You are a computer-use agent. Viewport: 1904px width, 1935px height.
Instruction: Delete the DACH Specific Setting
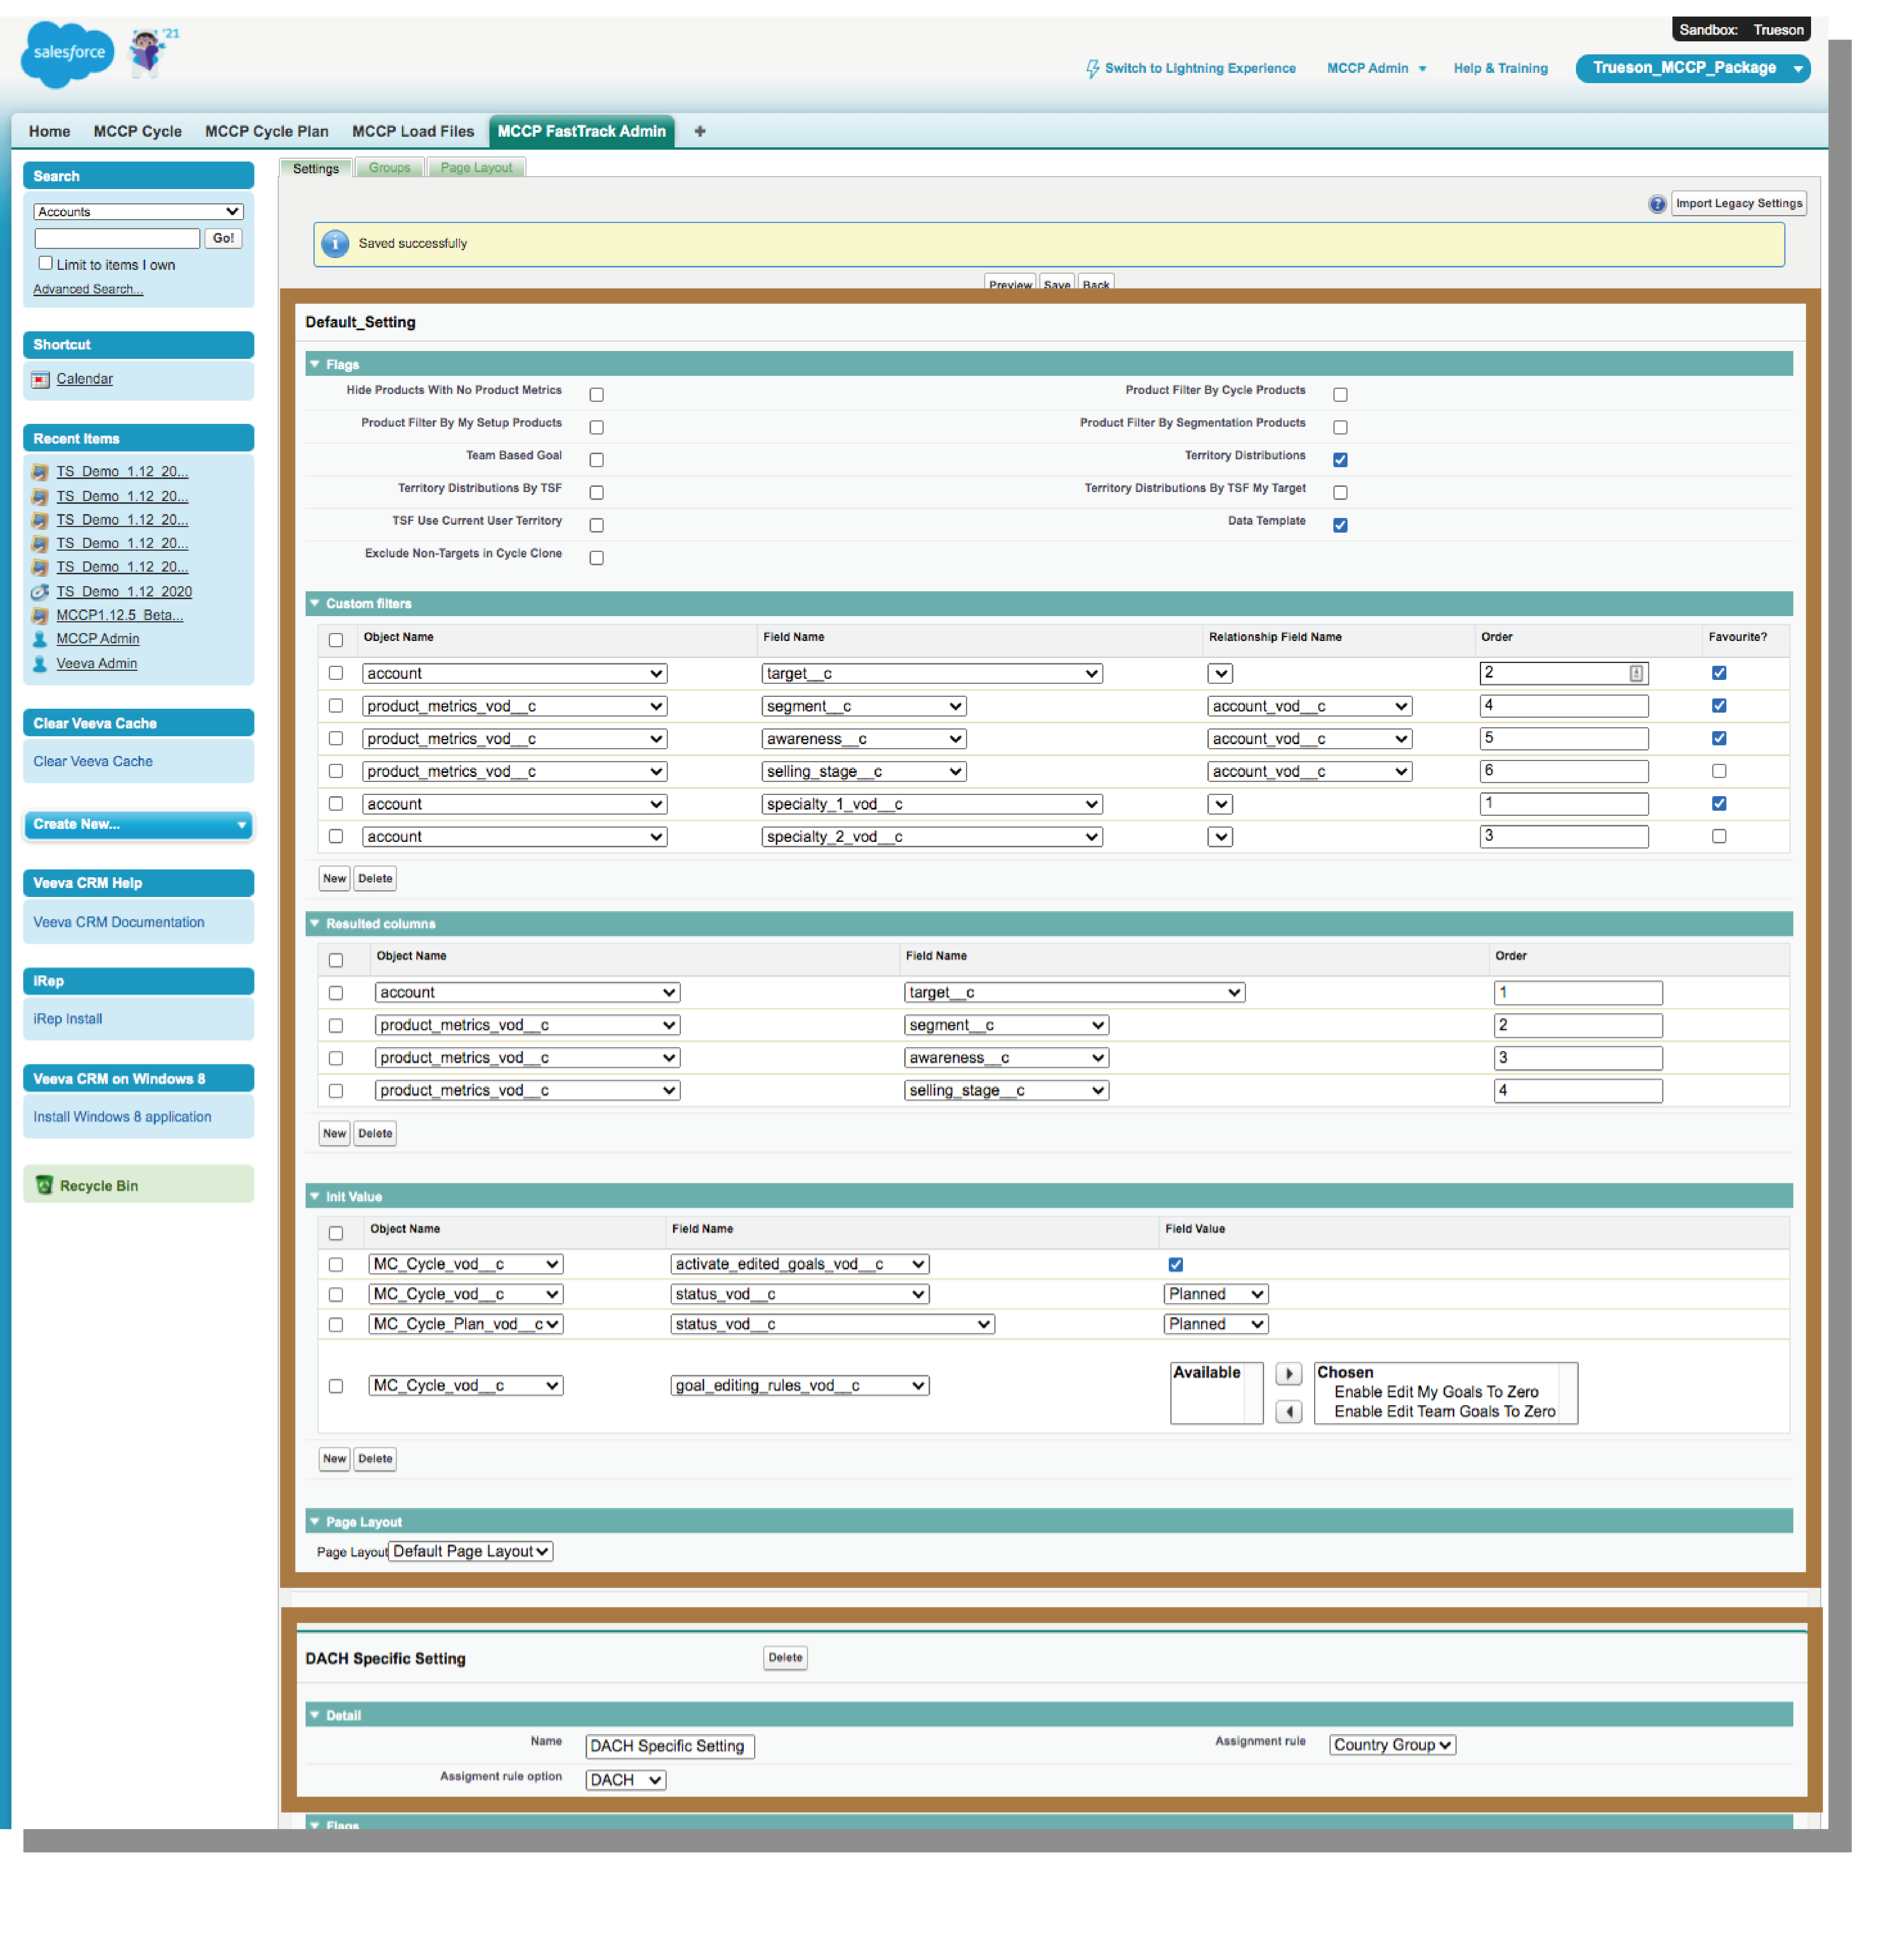pyautogui.click(x=785, y=1658)
